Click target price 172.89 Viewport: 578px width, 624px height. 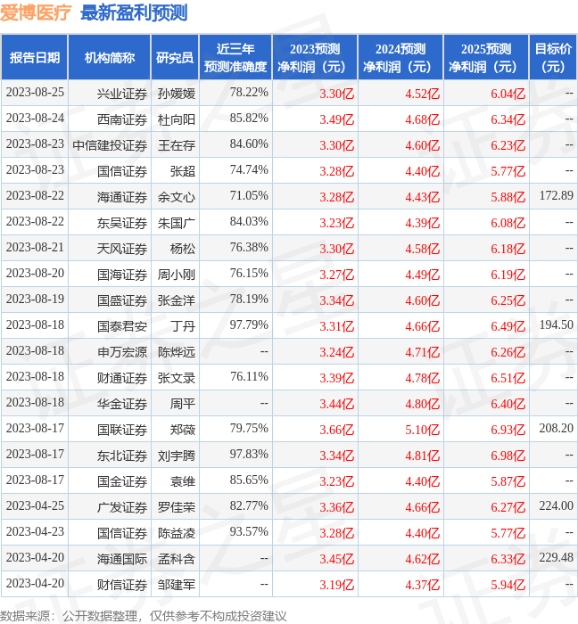(556, 195)
